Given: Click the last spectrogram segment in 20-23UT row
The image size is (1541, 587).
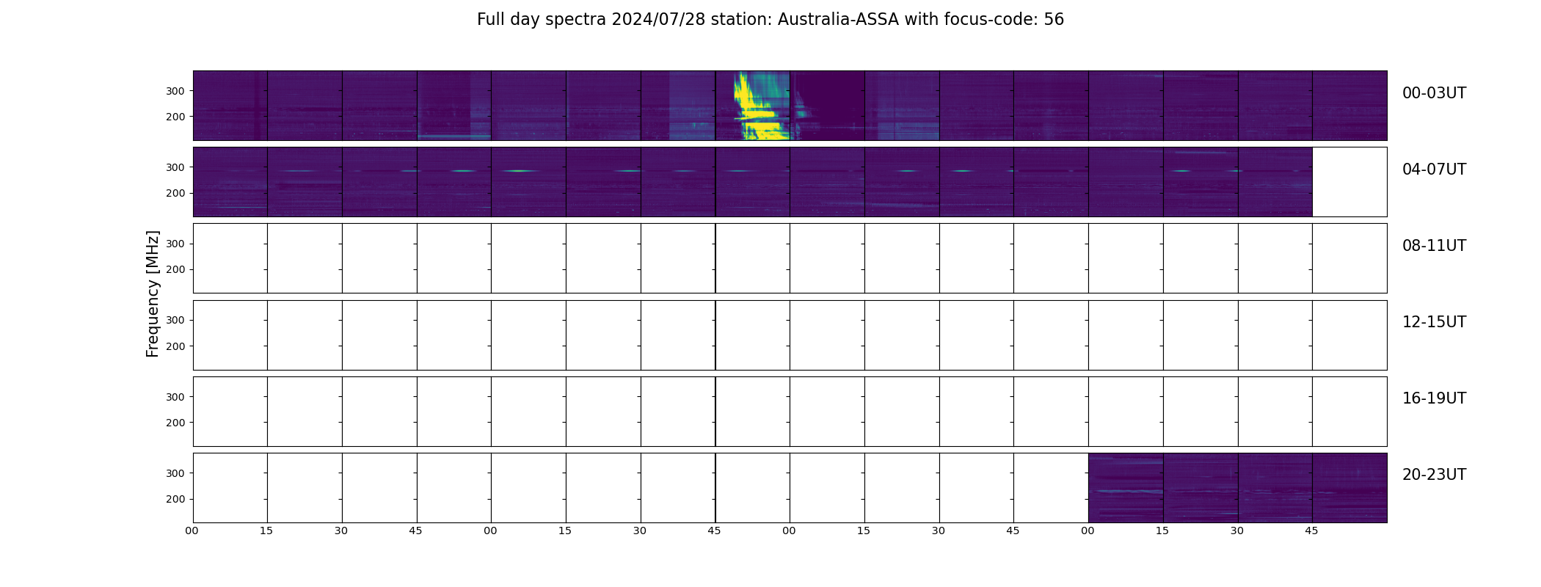Looking at the screenshot, I should point(1349,488).
